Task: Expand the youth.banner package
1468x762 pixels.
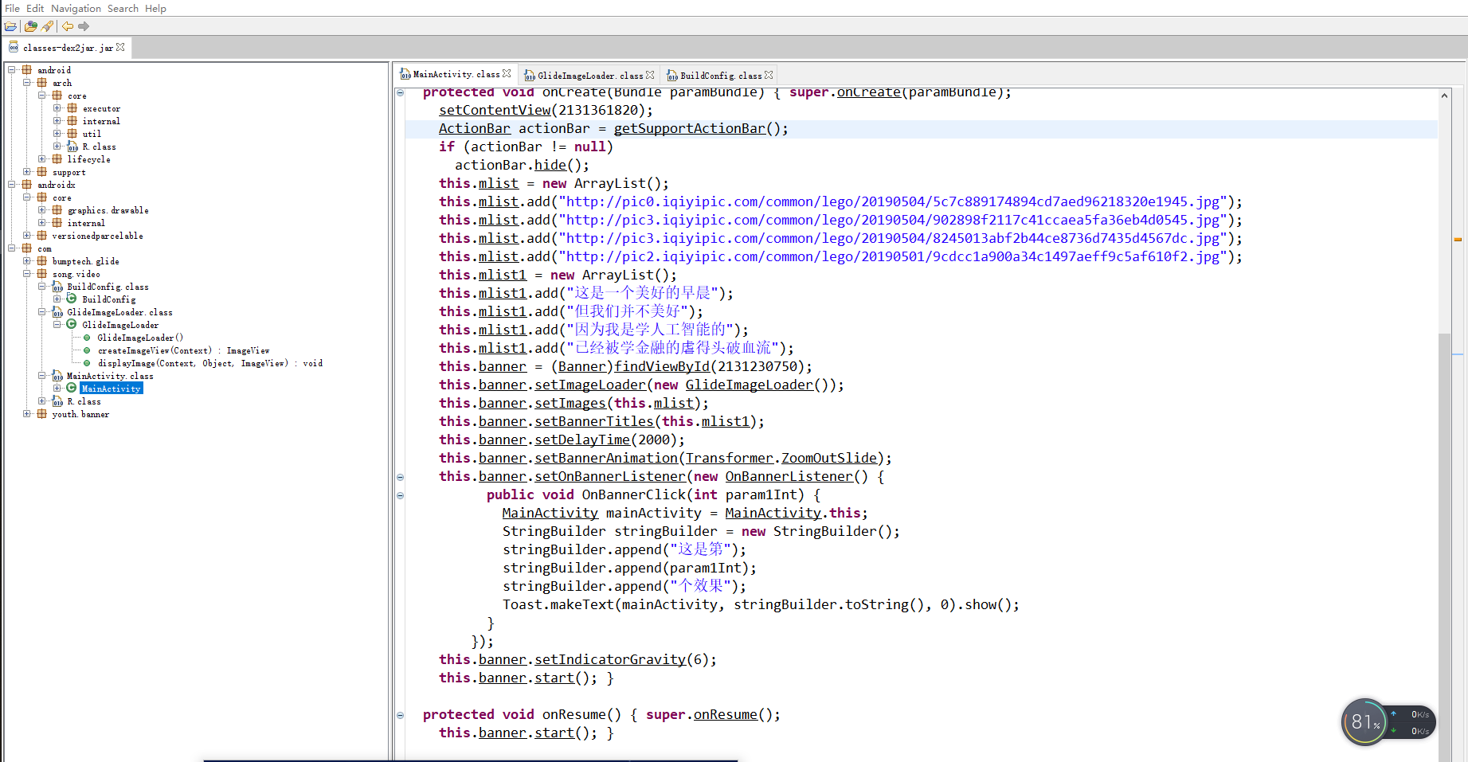Action: (27, 414)
